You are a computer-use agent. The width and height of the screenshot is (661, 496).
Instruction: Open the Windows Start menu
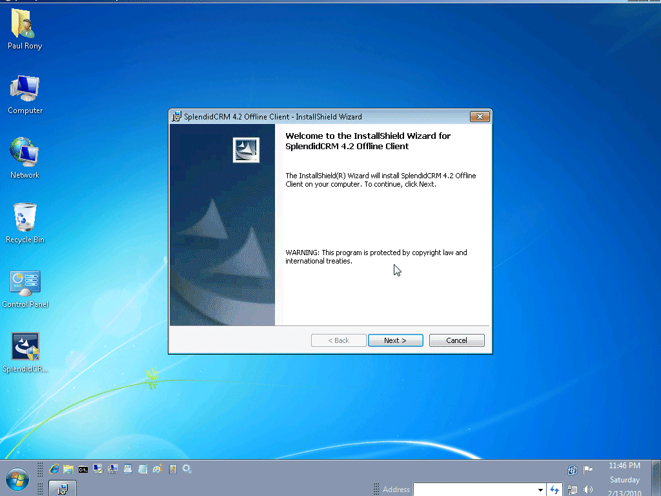click(17, 479)
